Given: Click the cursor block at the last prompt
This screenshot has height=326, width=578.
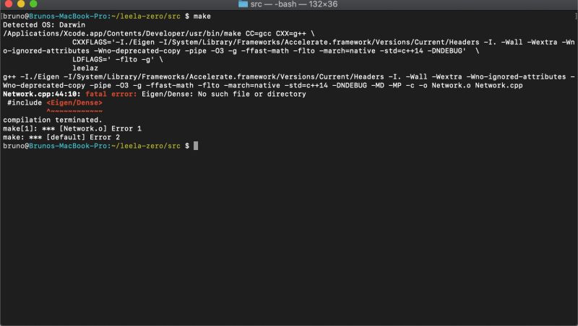Looking at the screenshot, I should 196,146.
